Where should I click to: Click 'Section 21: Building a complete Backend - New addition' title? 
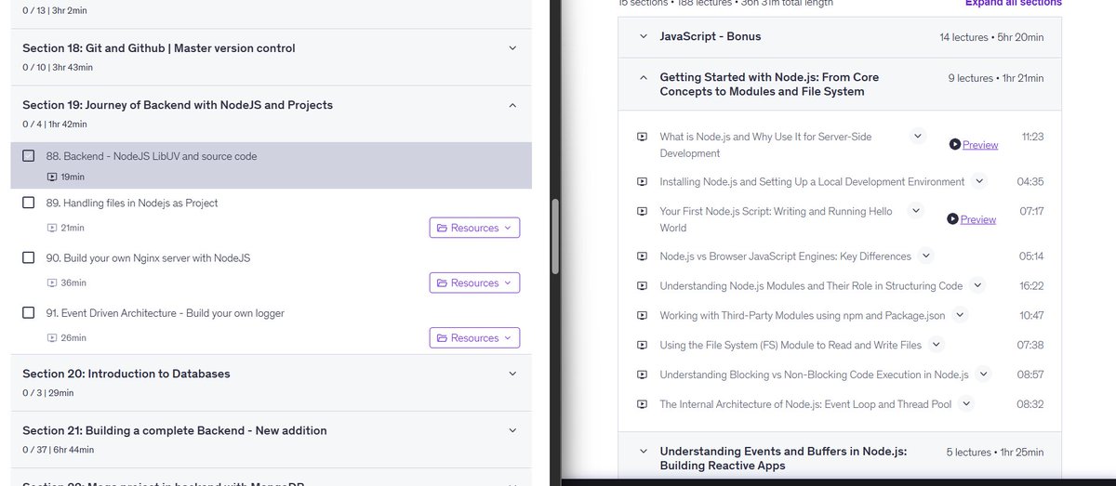pos(175,430)
